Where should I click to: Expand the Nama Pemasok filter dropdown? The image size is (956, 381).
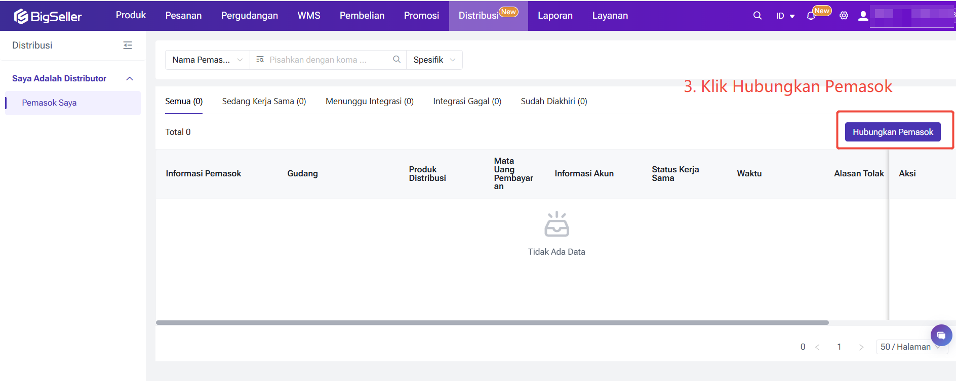[x=207, y=60]
